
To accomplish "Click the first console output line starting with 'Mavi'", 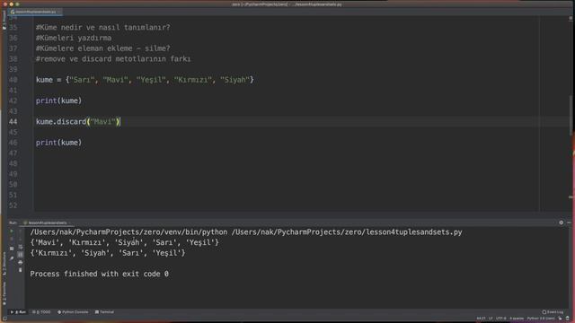I will (x=124, y=242).
